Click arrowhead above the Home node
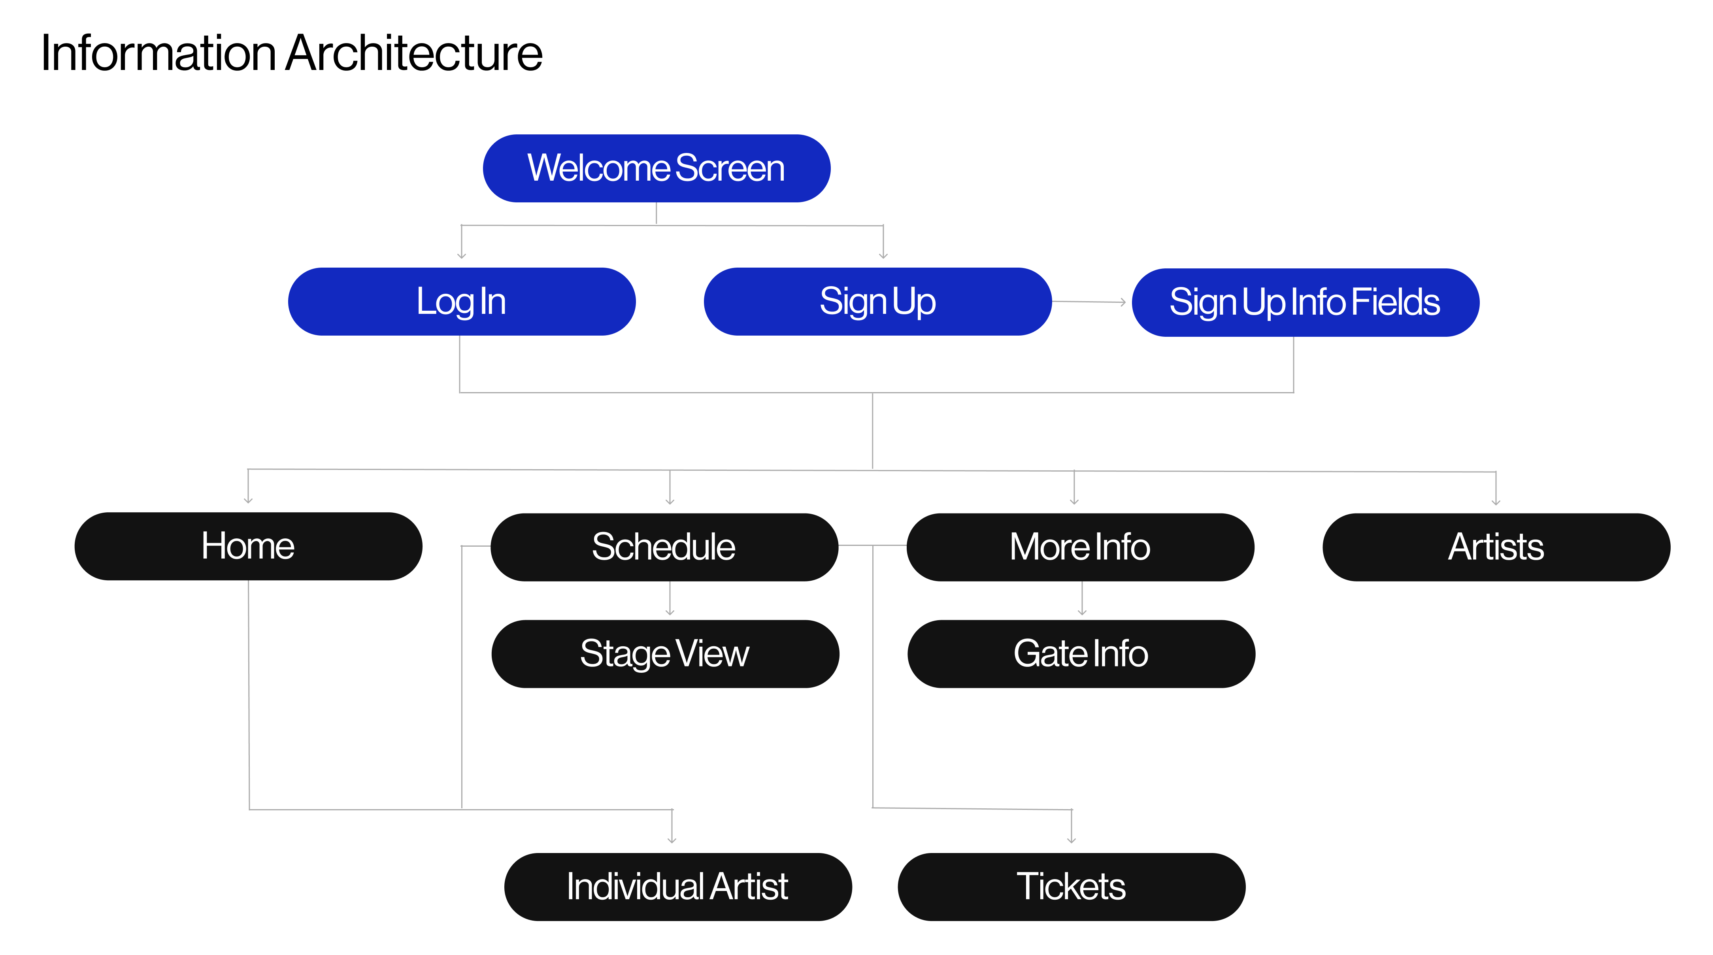The image size is (1713, 955). pyautogui.click(x=248, y=500)
